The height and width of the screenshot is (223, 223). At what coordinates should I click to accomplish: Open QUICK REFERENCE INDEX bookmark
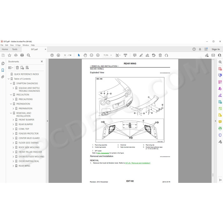[26, 74]
